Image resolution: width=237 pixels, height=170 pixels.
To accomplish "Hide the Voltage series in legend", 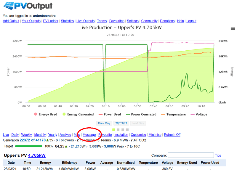I will tap(199, 114).
